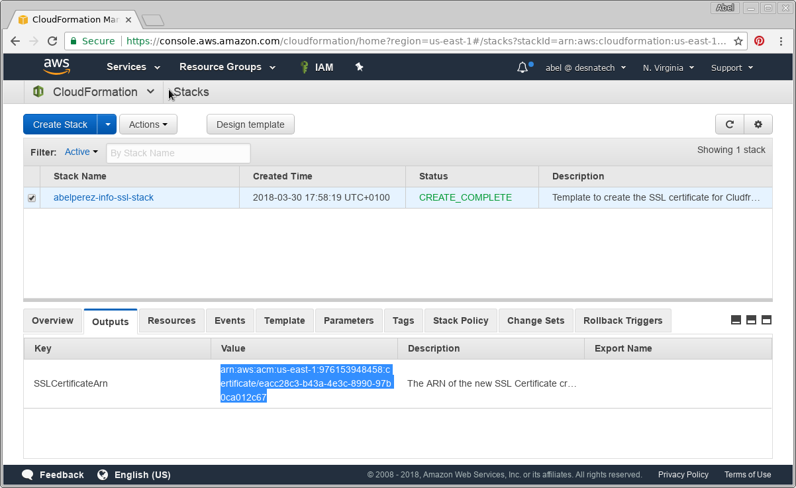The image size is (796, 488).
Task: Expand the Support menu
Action: tap(732, 68)
